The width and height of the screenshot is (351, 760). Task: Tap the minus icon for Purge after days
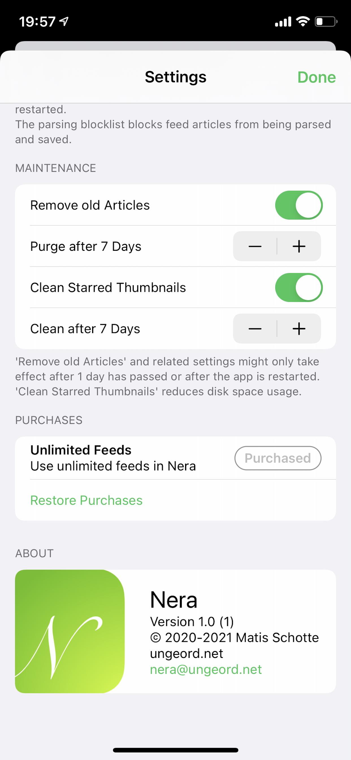(255, 246)
